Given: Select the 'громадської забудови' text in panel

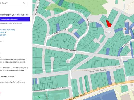Looking at the screenshot, I should click(7, 76).
